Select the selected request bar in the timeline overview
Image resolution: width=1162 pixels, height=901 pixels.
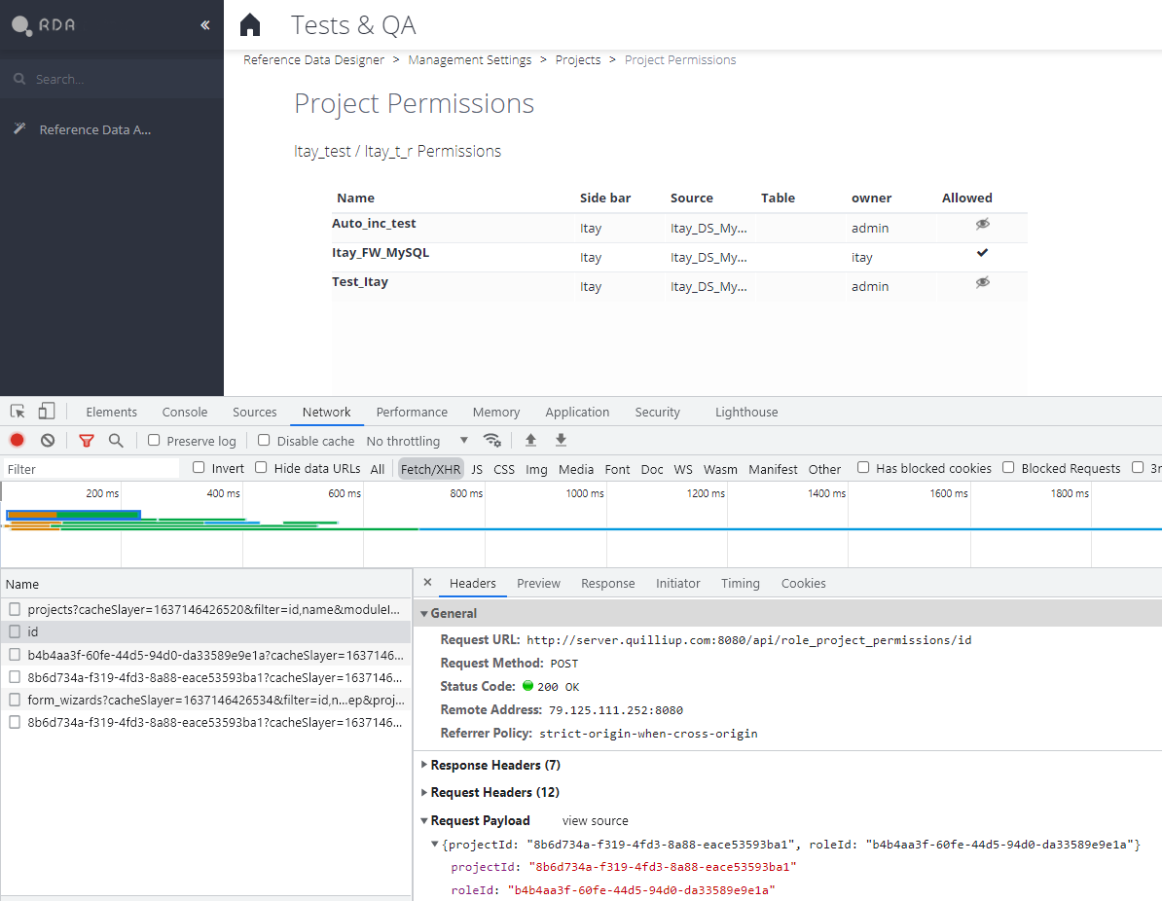[x=73, y=514]
